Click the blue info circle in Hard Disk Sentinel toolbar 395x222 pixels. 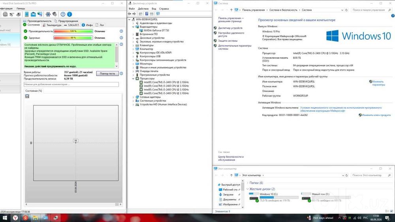(x=70, y=14)
